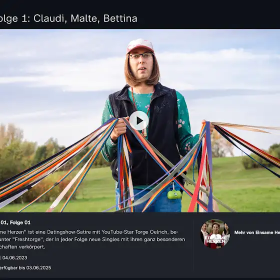The height and width of the screenshot is (280, 280).
Task: Open the round Einsame Herzen show thumbnail
Action: (215, 234)
